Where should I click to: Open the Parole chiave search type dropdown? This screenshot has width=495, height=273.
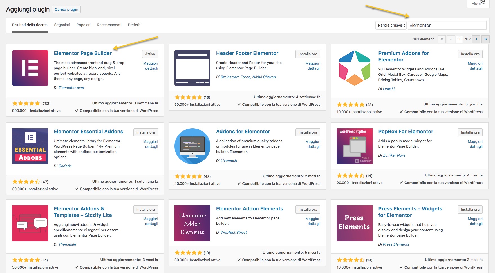tap(391, 25)
